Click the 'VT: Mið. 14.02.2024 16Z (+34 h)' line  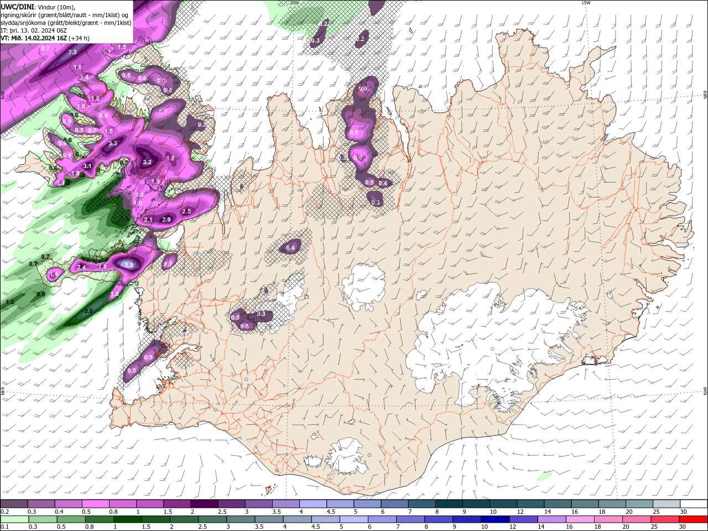tap(45, 38)
